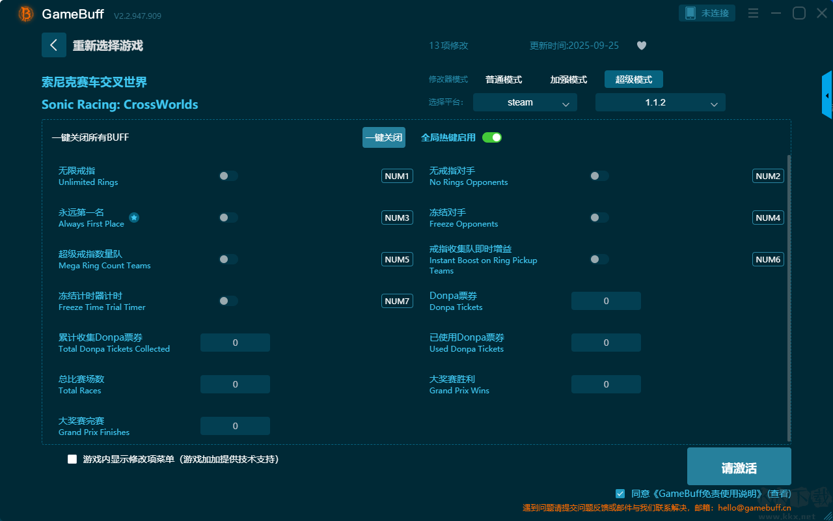Click the 一键关闭所有BUFF label
The height and width of the screenshot is (521, 833).
(90, 137)
